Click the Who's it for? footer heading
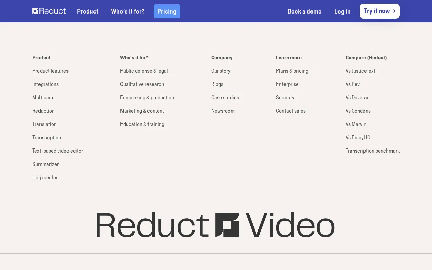This screenshot has width=432, height=270. pyautogui.click(x=134, y=58)
